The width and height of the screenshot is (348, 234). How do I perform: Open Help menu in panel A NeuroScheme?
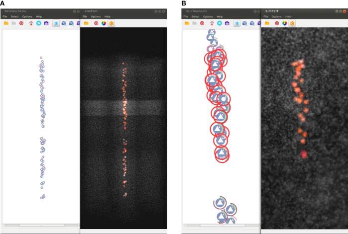[x=39, y=16]
